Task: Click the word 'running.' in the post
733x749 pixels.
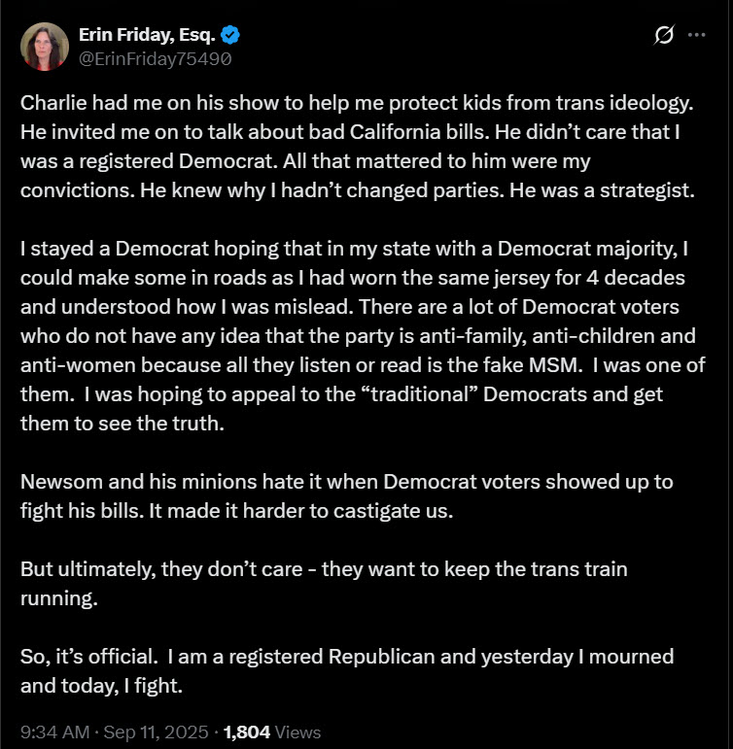Action: point(59,598)
